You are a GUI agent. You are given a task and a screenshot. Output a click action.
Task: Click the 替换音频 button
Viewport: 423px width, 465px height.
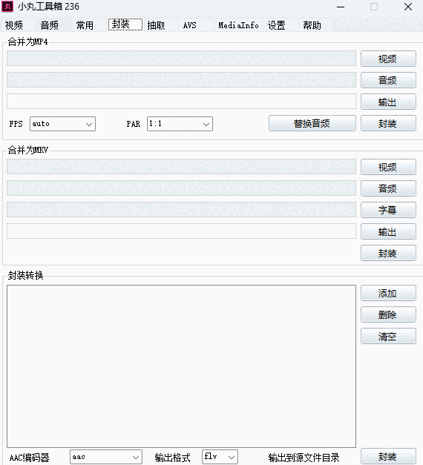click(x=312, y=123)
